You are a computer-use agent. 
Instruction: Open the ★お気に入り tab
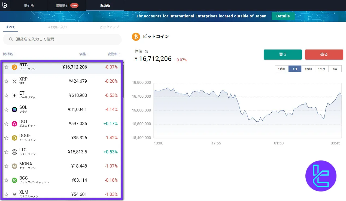[x=57, y=27]
